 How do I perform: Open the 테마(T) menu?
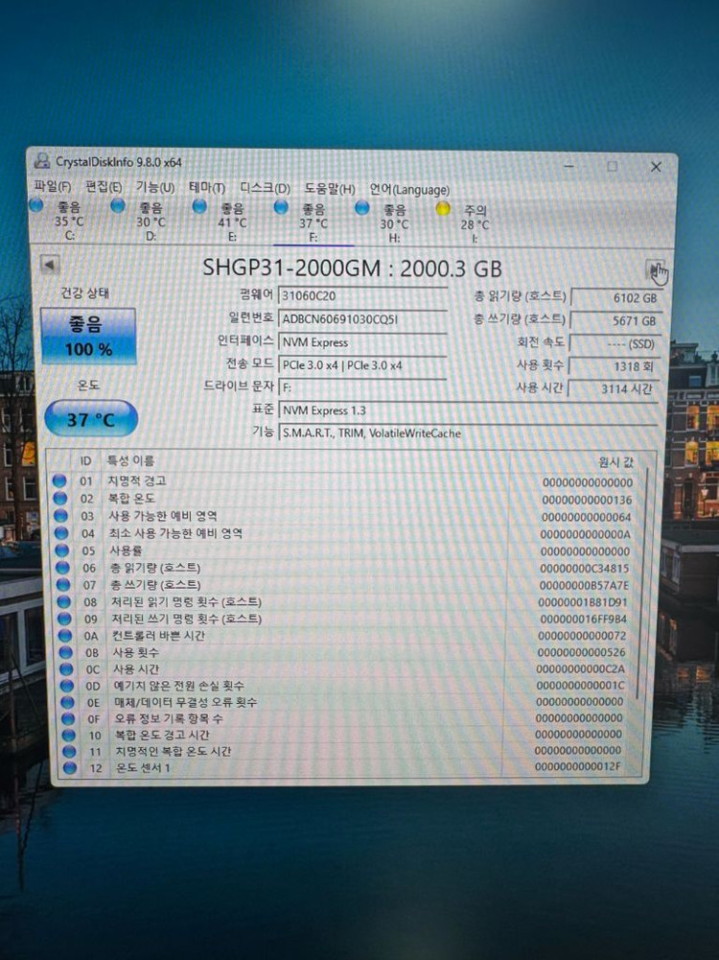pos(207,187)
